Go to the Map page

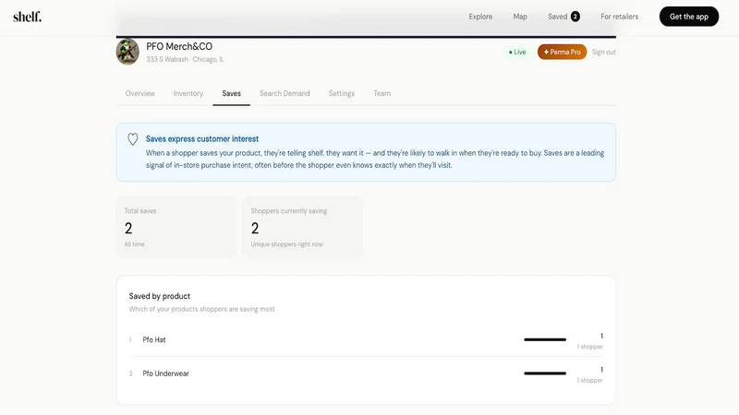tap(520, 17)
